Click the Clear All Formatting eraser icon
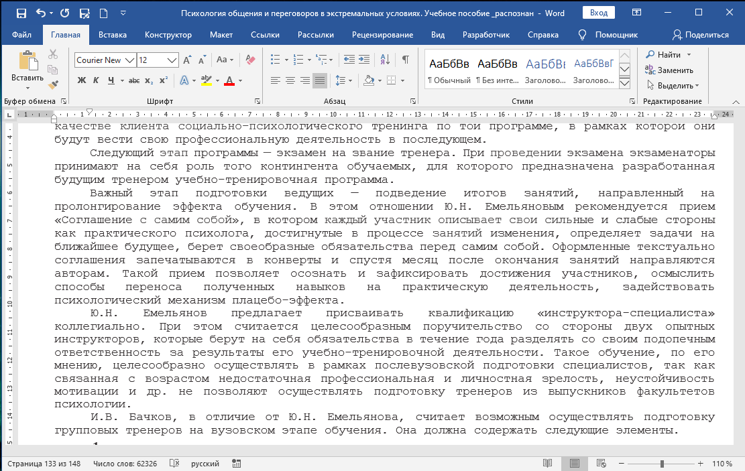 pyautogui.click(x=251, y=60)
